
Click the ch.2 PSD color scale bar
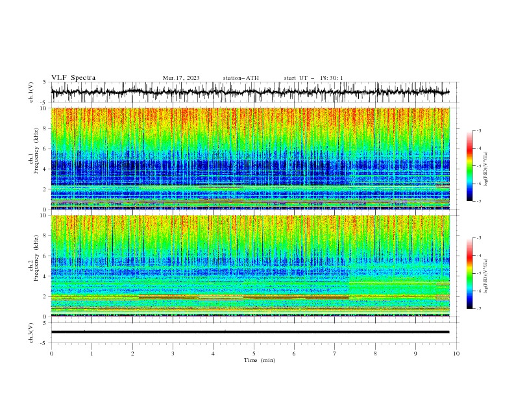click(469, 273)
